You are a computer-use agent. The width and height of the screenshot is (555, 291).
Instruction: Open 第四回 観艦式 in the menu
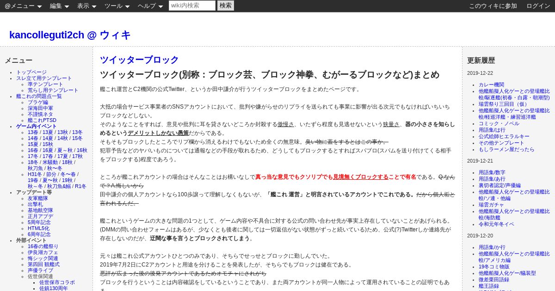pyautogui.click(x=43, y=265)
